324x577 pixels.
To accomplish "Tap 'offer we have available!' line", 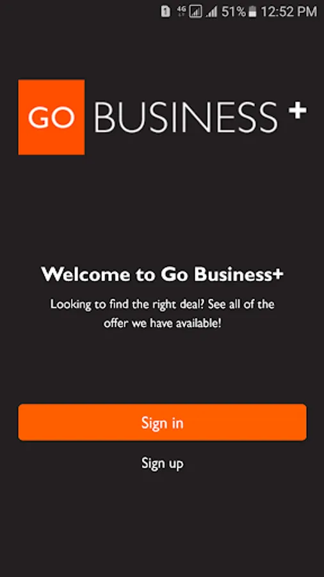I will (x=163, y=324).
